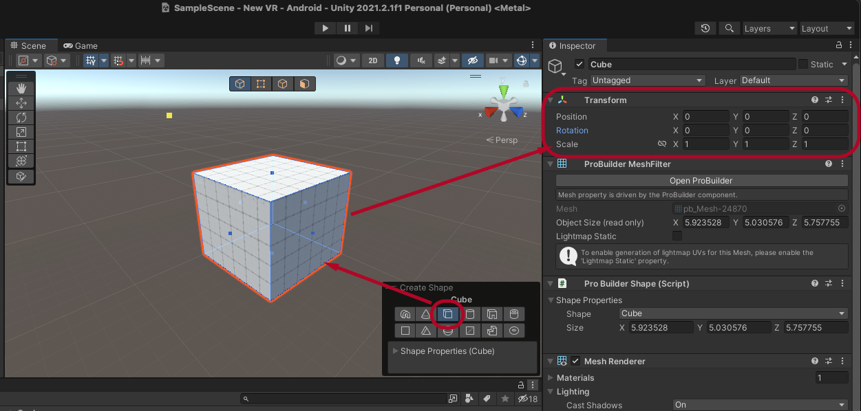Viewport: 861px width, 411px height.
Task: Select the Rotate tool
Action: coord(21,118)
